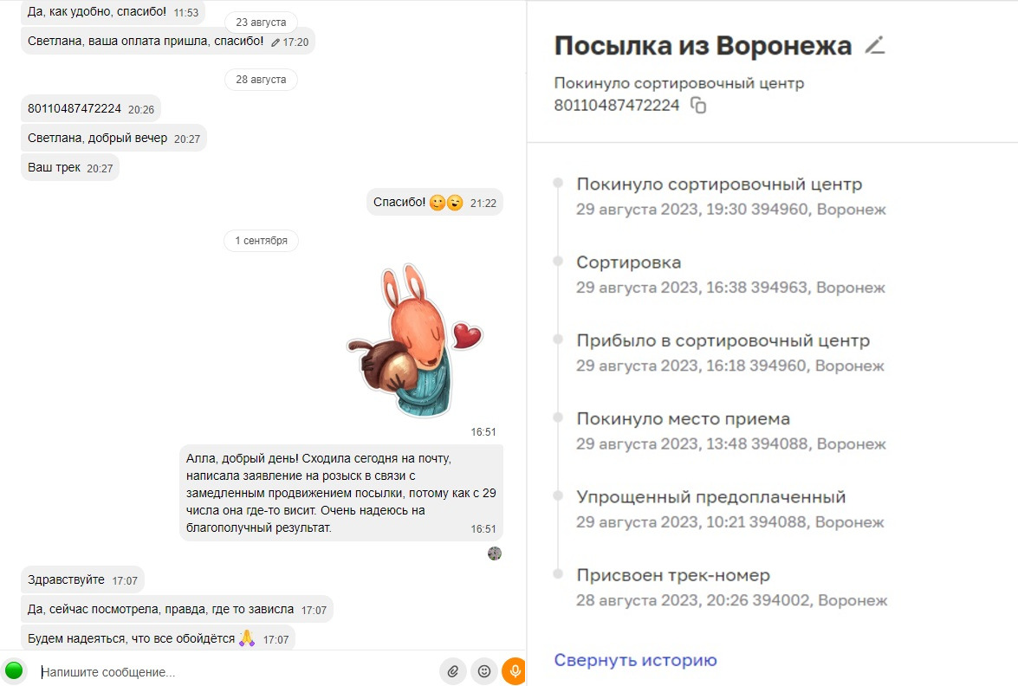Click the pencil edit icon beside parcel title
This screenshot has height=686, width=1018.
pos(874,45)
